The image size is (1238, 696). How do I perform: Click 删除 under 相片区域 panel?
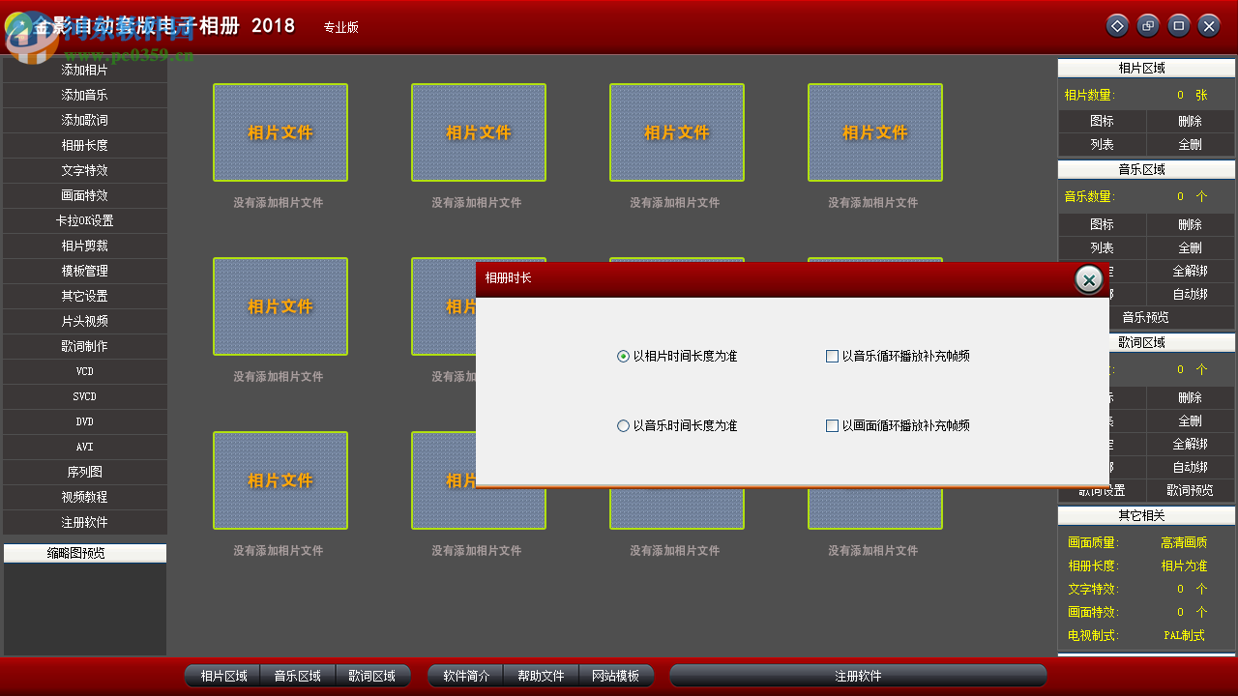coord(1191,121)
